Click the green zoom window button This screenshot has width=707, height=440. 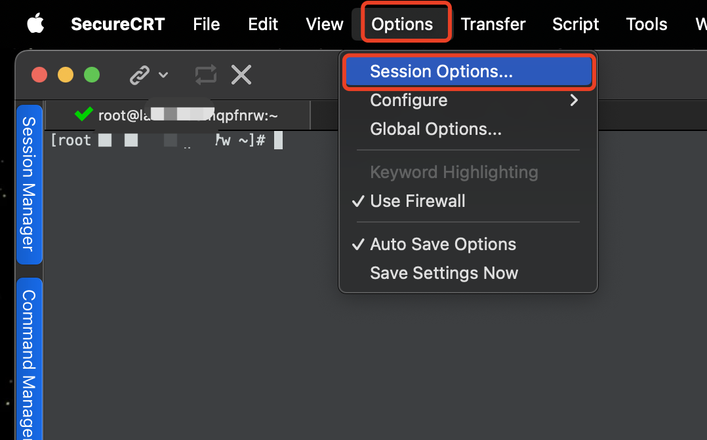pos(92,75)
